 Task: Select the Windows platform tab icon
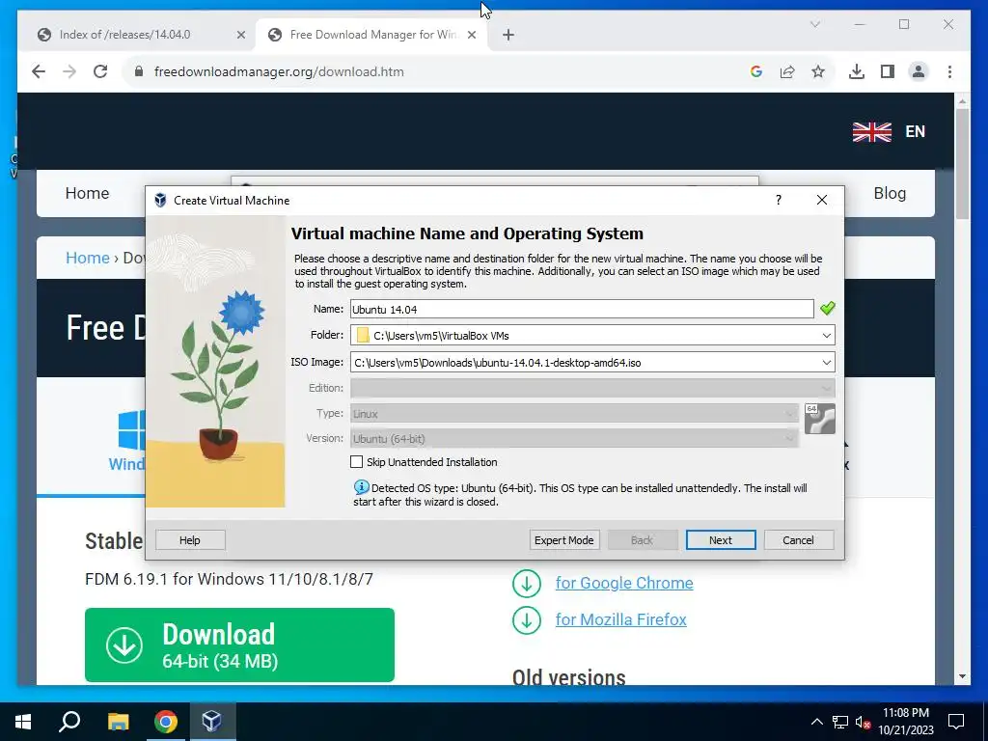(131, 430)
